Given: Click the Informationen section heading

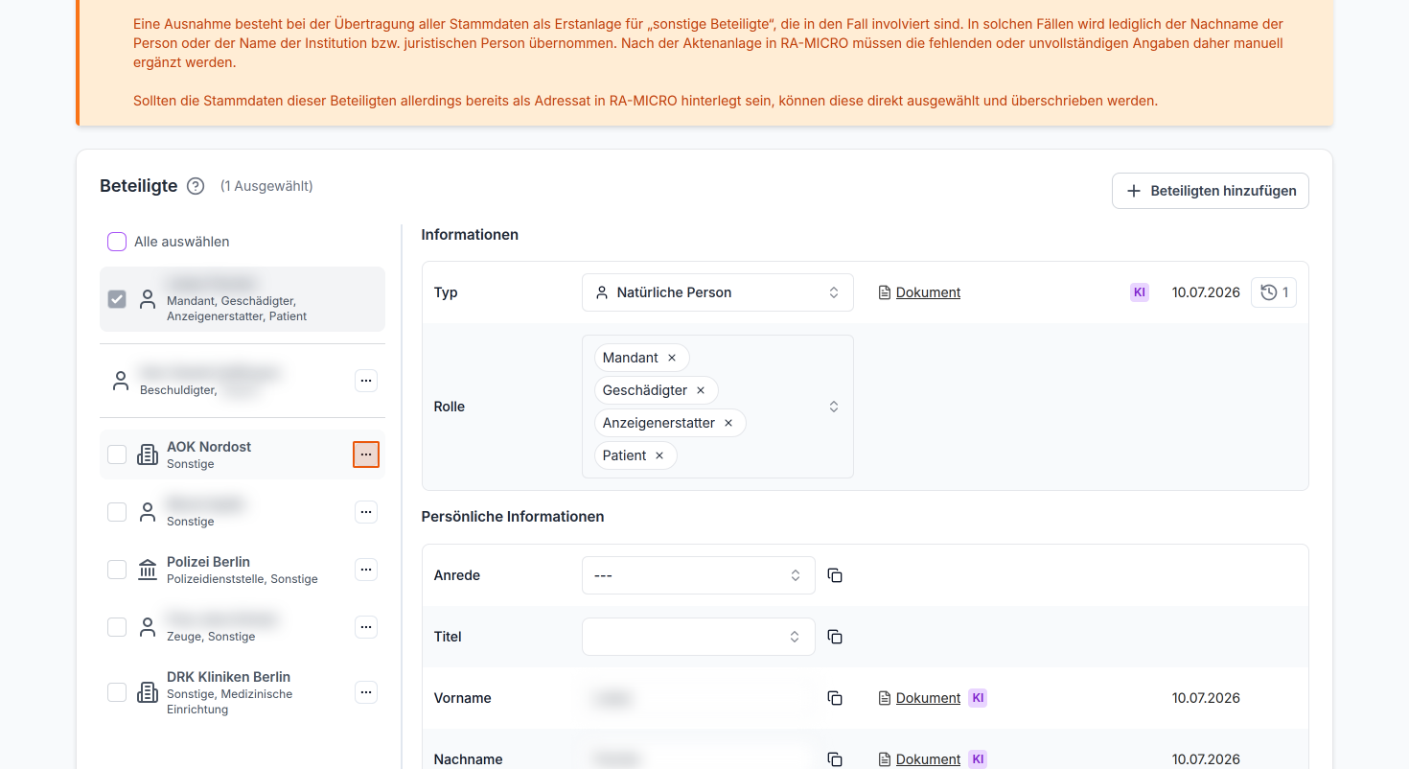Looking at the screenshot, I should [x=470, y=235].
